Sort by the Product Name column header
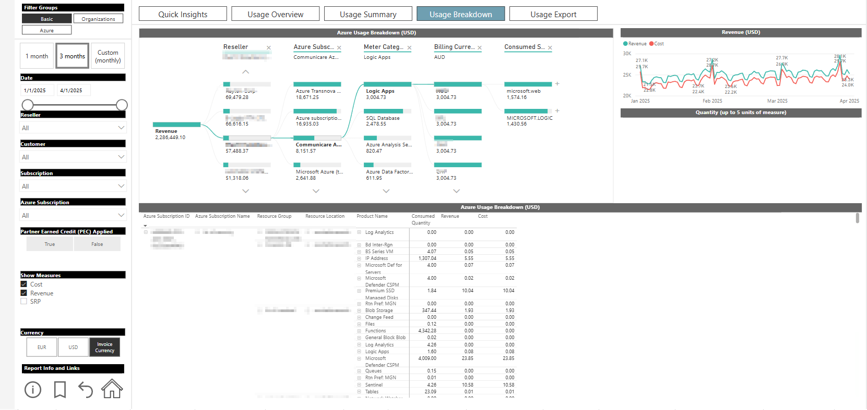The image size is (867, 410). point(372,216)
